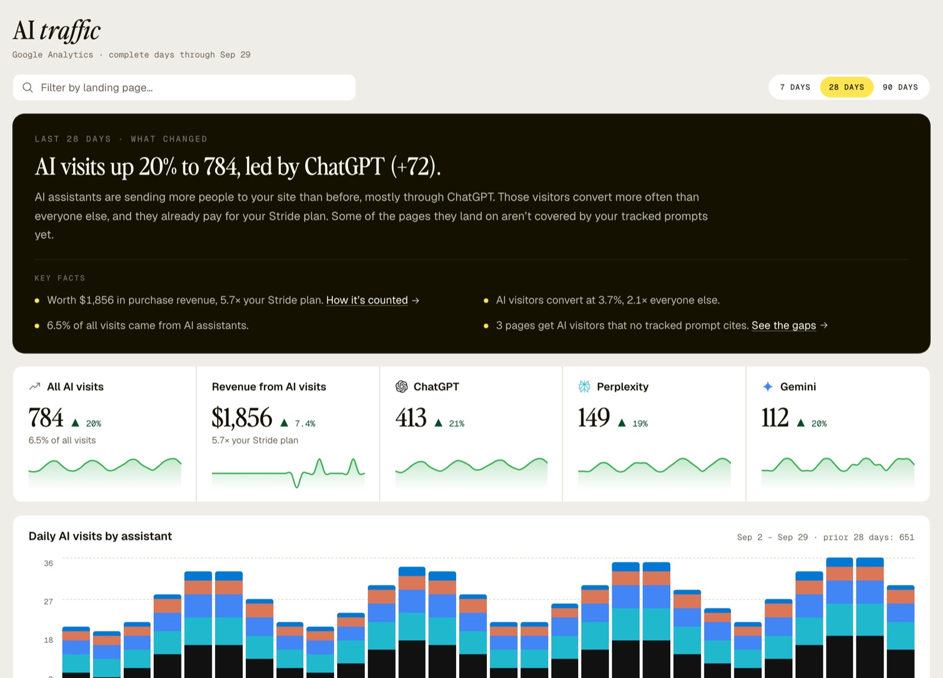Viewport: 943px width, 678px height.
Task: Click the prior 28 days: 651 label
Action: tap(869, 537)
